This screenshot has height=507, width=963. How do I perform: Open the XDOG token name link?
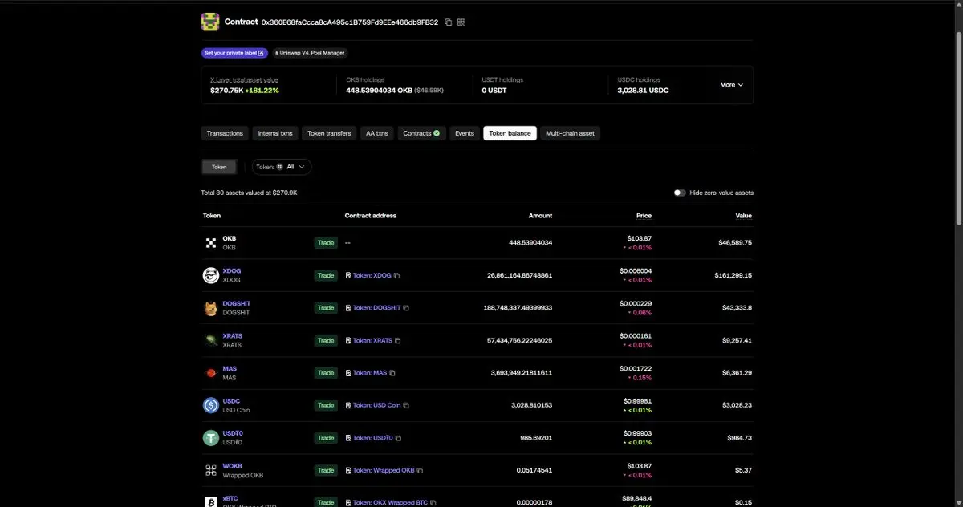coord(232,271)
